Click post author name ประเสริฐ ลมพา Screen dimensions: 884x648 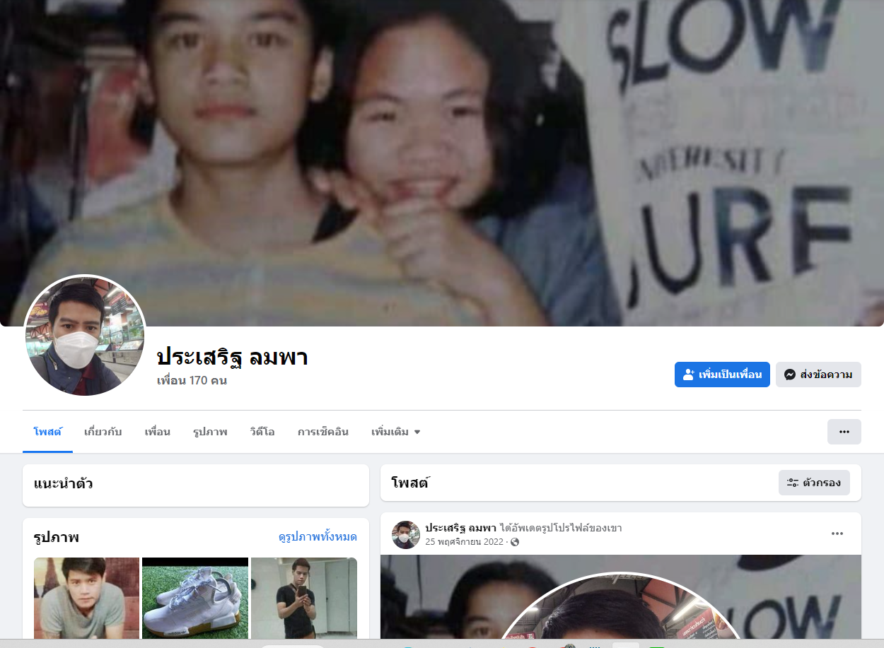460,528
